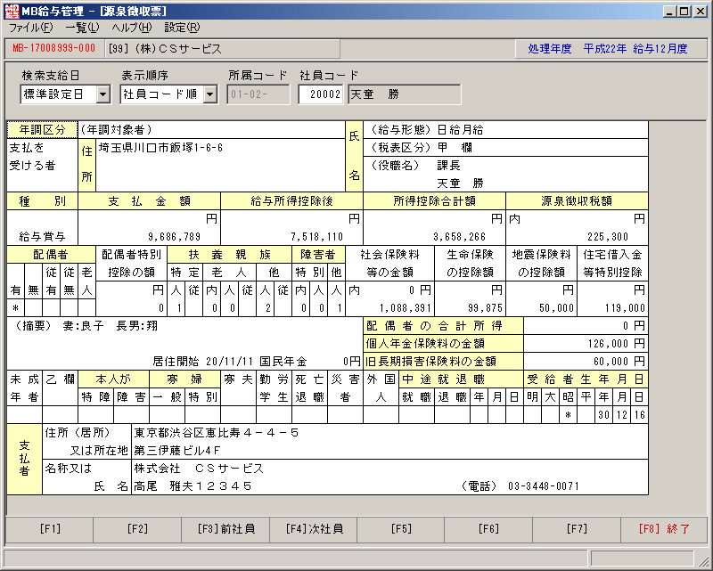Click the 所属コード field showing 01-02-
Viewport: 713px width, 571px height.
pyautogui.click(x=258, y=94)
